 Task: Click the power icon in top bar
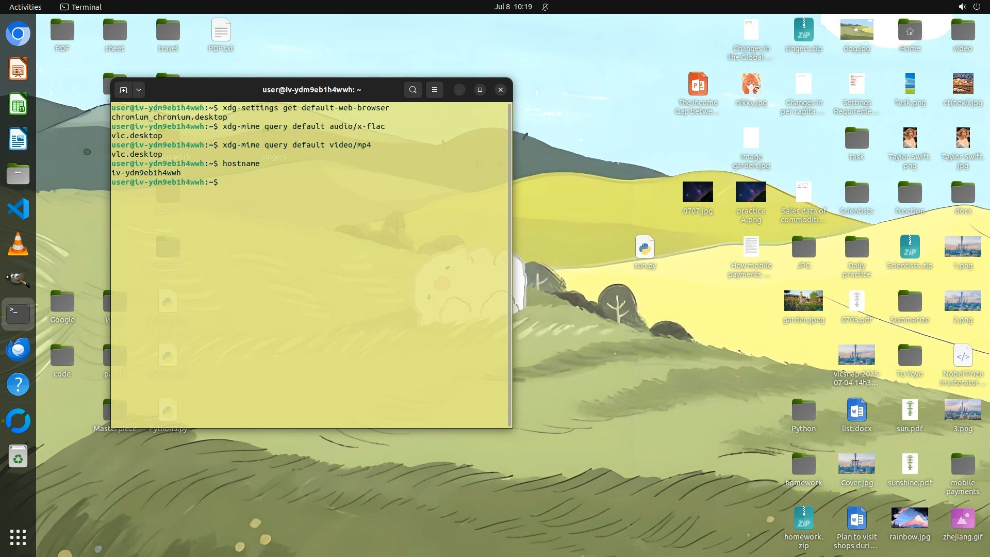(977, 7)
